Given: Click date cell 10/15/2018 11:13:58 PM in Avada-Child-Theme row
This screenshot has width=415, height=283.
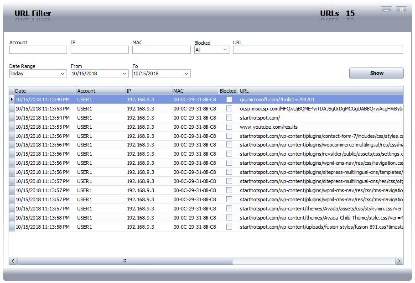Looking at the screenshot, I should tap(45, 218).
